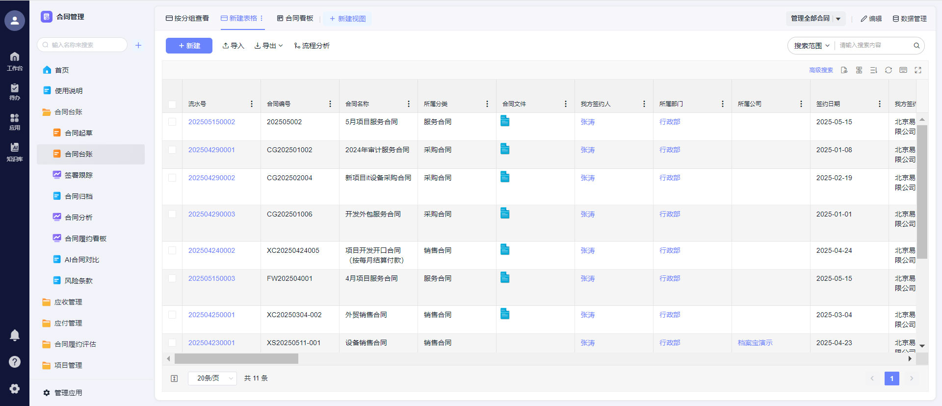Select the checkbox for row 202504240002
The image size is (942, 406).
172,250
